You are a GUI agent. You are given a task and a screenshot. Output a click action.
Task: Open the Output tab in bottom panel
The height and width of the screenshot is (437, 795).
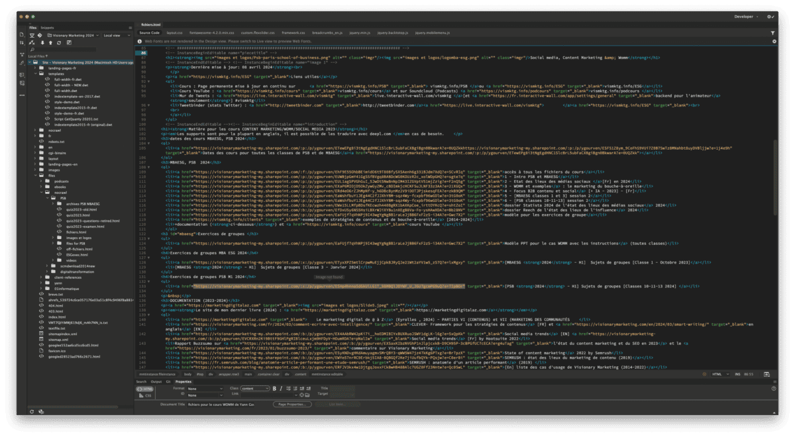pyautogui.click(x=156, y=381)
